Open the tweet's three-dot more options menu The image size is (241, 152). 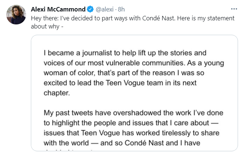coord(234,8)
